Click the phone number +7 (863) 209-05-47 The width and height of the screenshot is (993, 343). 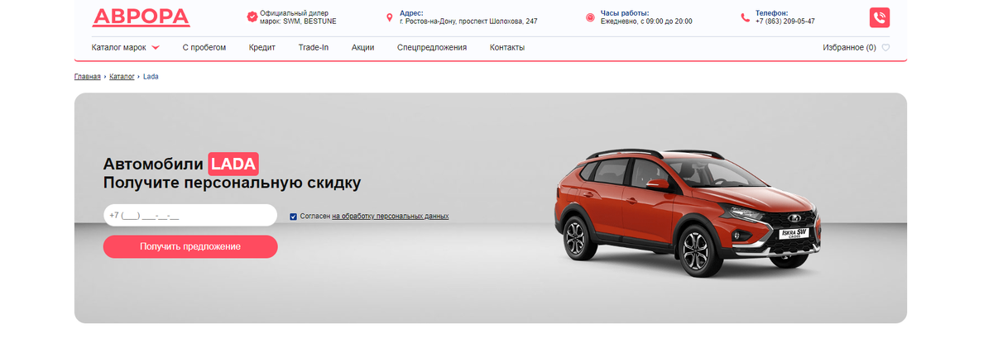tap(784, 21)
